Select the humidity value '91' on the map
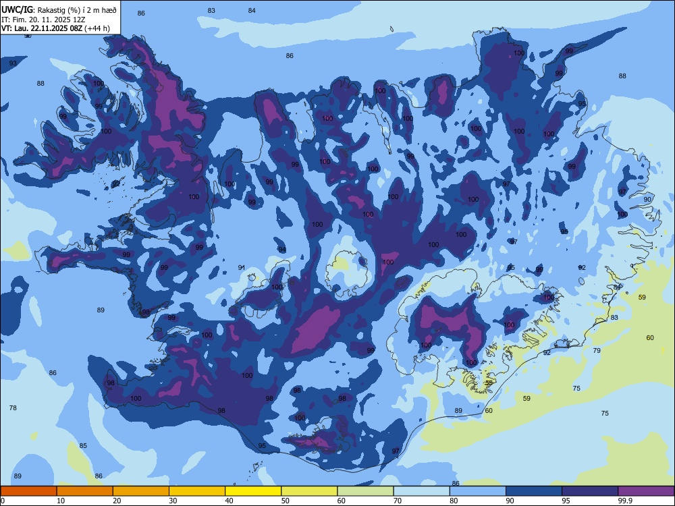 [x=242, y=268]
